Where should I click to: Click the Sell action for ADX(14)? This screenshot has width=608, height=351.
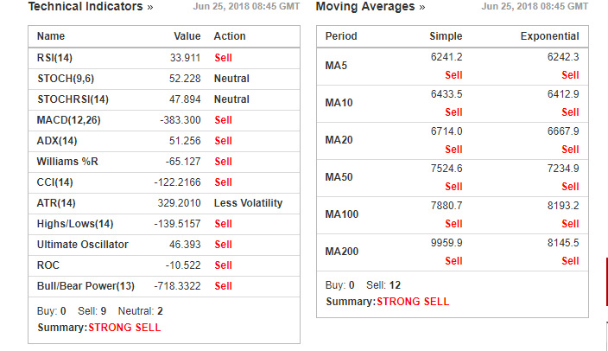[224, 141]
